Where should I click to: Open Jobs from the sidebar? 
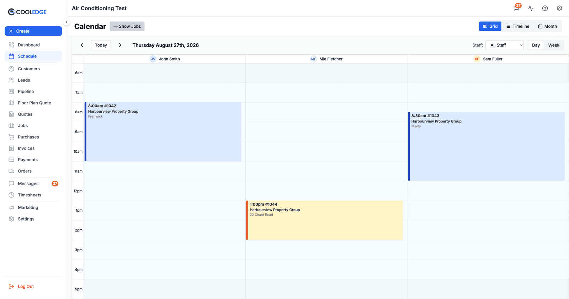tap(33, 126)
